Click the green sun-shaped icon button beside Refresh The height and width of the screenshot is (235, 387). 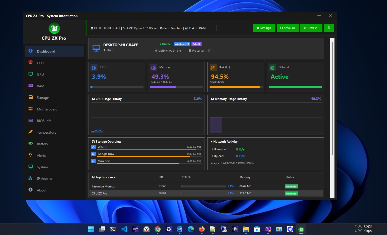coord(329,28)
